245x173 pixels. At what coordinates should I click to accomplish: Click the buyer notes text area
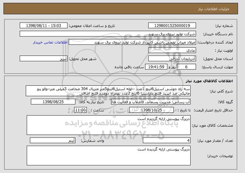[x=108, y=156]
